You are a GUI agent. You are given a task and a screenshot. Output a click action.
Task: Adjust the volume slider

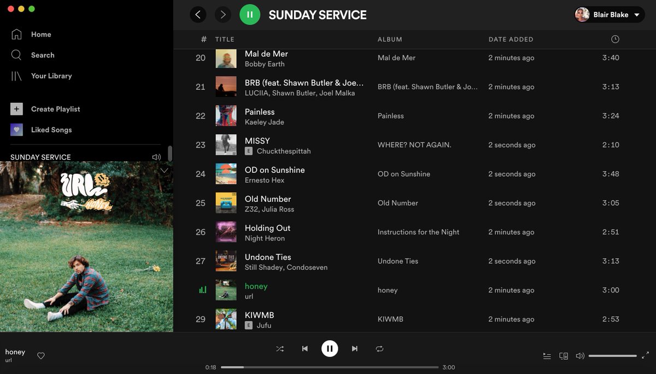click(612, 356)
